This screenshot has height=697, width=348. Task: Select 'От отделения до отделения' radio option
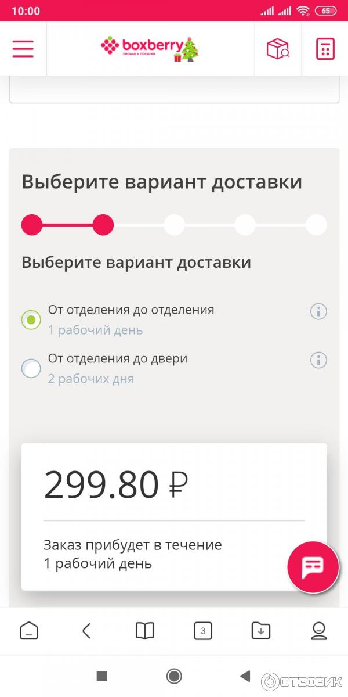(x=31, y=319)
